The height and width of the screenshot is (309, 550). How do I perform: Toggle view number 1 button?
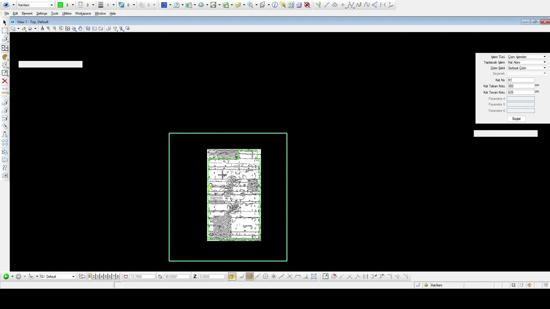[90, 276]
